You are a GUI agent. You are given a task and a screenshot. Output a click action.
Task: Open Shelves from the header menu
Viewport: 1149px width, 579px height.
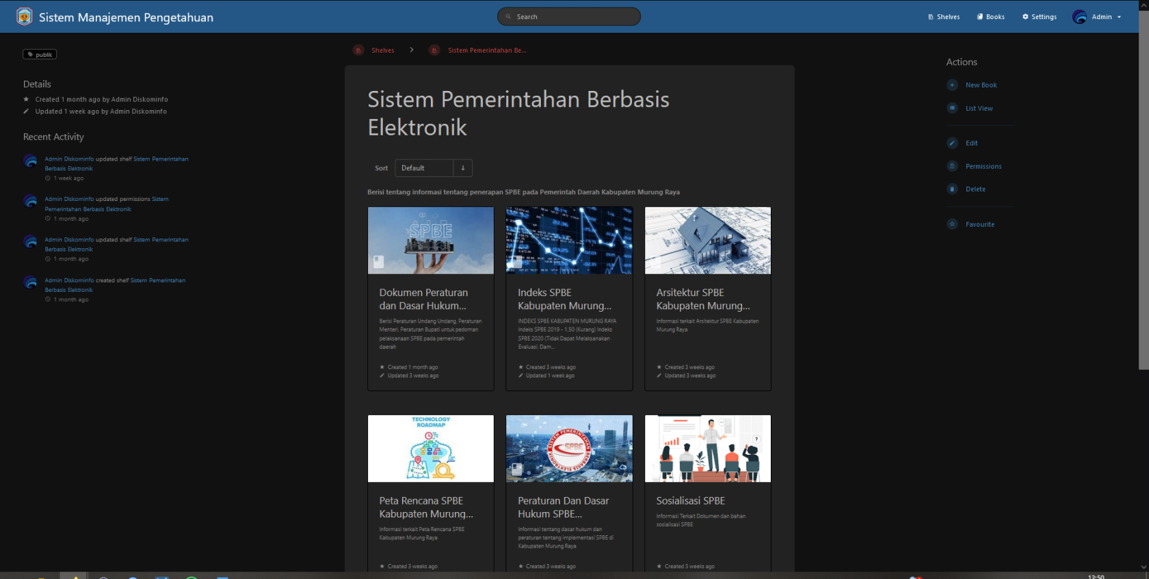click(944, 16)
